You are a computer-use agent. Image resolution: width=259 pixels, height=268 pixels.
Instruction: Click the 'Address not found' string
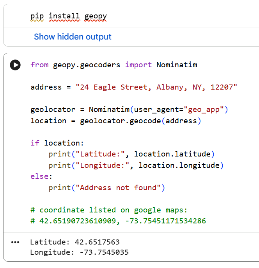pos(118,188)
